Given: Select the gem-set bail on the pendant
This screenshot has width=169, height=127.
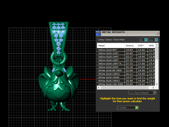Looking at the screenshot, I should coord(58,40).
